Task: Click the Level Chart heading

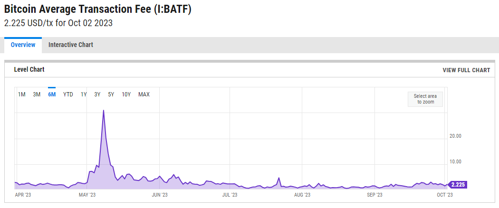Action: (x=29, y=69)
